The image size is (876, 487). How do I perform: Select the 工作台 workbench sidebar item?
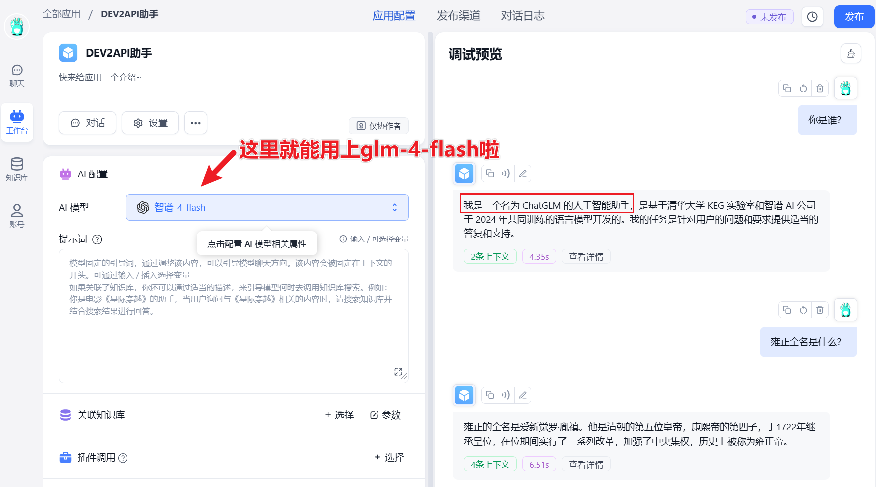pyautogui.click(x=17, y=122)
